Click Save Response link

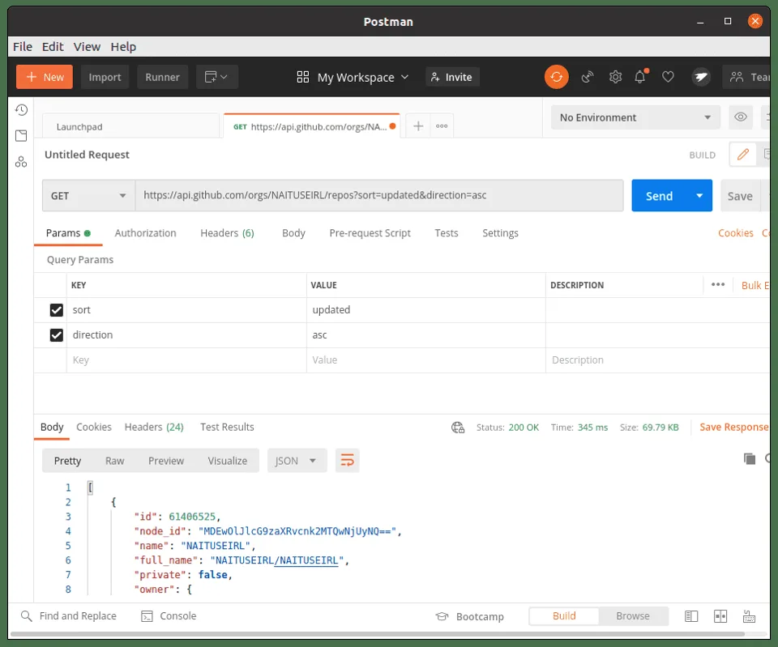pyautogui.click(x=734, y=427)
